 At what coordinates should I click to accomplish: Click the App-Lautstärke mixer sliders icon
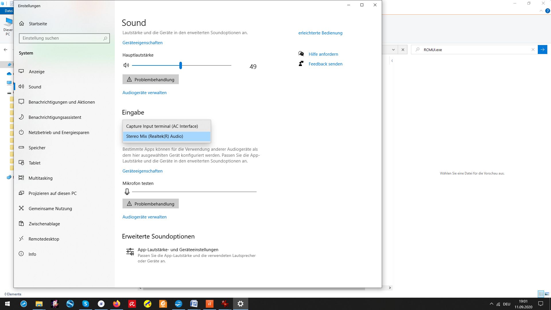point(130,252)
